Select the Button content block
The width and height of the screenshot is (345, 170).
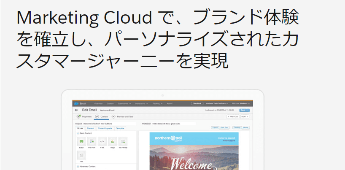click(x=81, y=141)
